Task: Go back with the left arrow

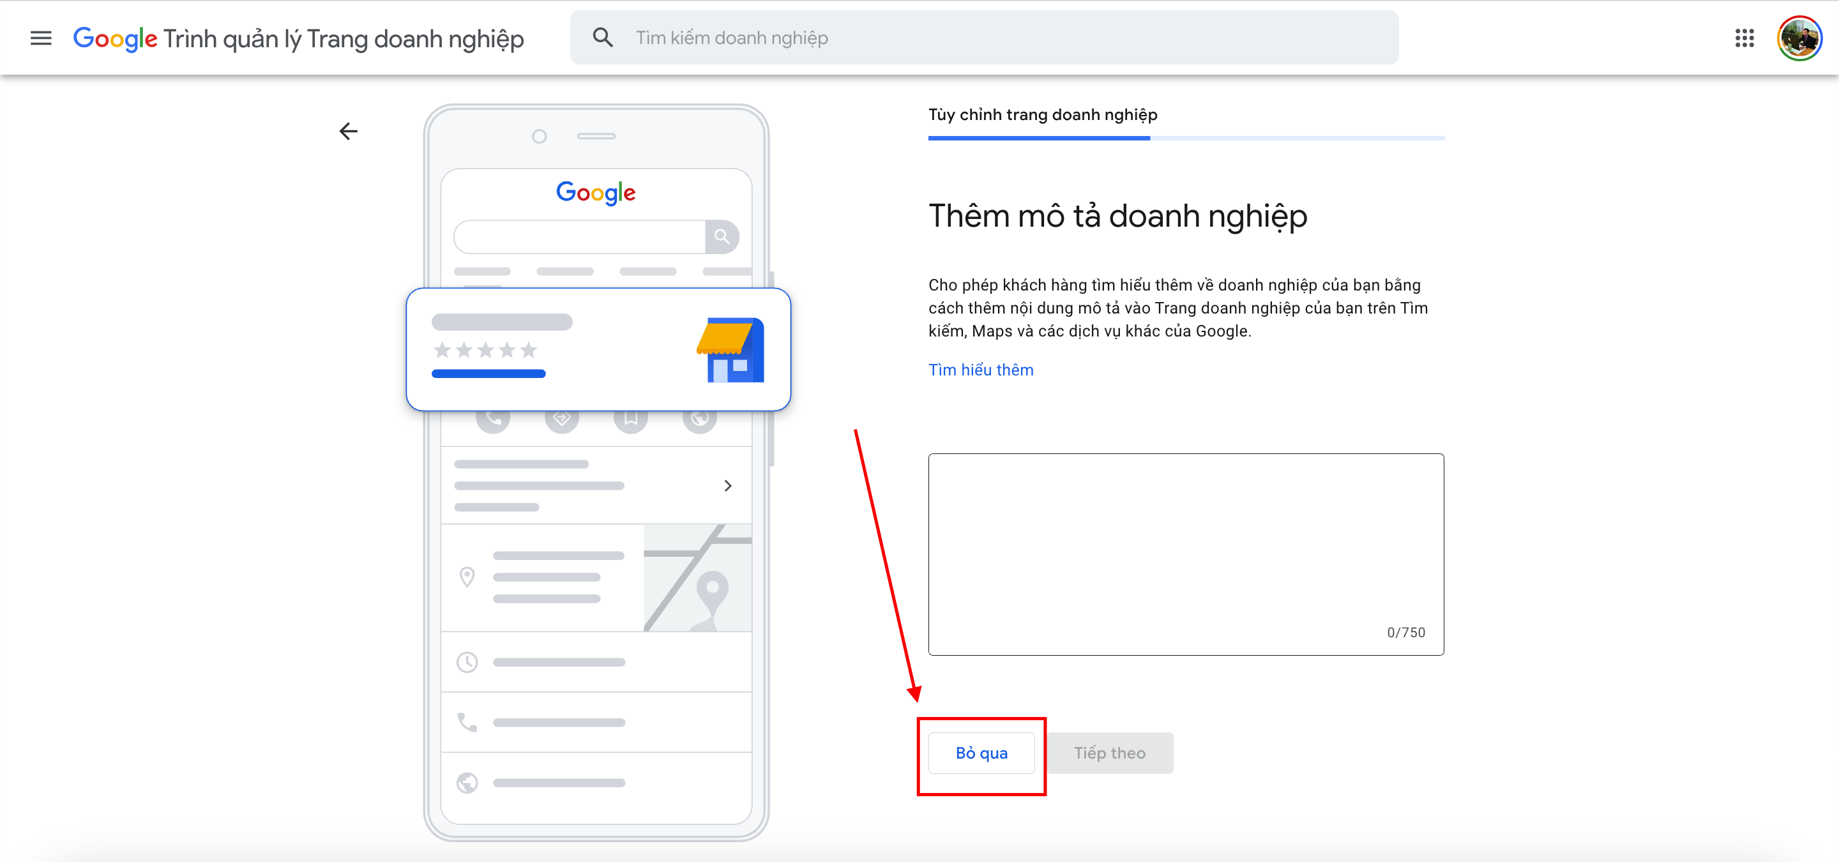Action: [349, 132]
